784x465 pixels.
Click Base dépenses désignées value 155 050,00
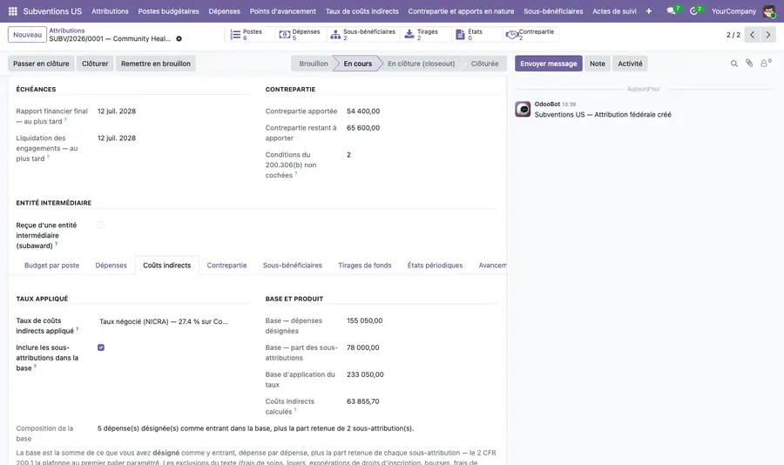click(x=364, y=320)
